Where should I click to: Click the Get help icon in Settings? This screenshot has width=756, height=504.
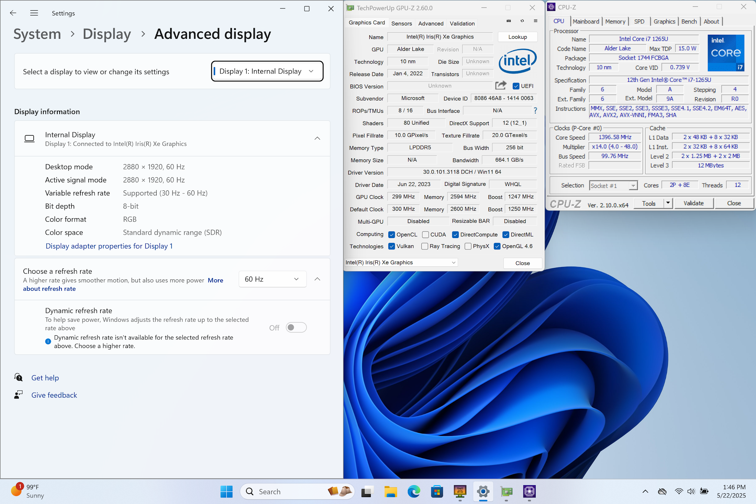[18, 377]
